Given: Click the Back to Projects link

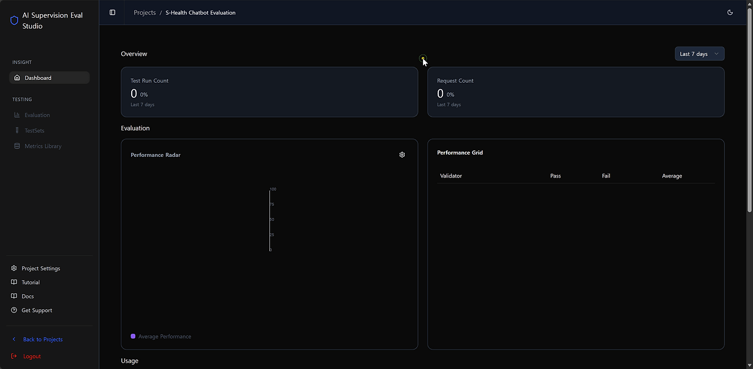Looking at the screenshot, I should click(43, 339).
